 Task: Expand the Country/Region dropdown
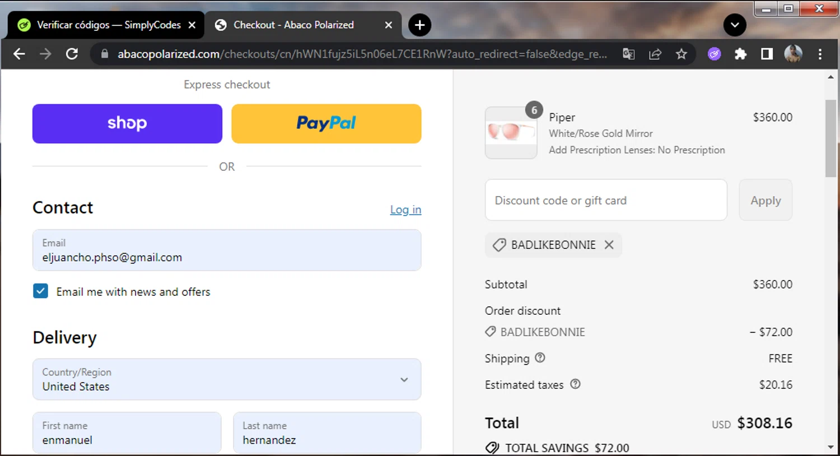point(227,379)
